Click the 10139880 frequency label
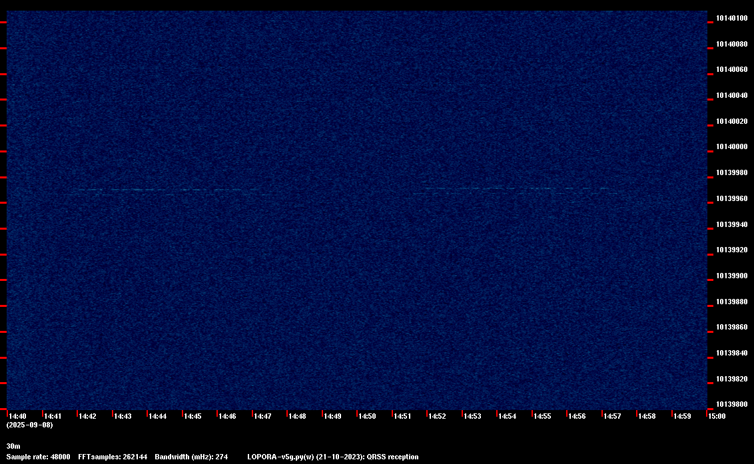Viewport: 754px width, 464px height. tap(731, 302)
